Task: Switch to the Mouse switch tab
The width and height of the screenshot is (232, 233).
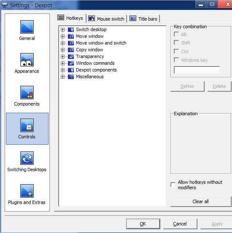Action: 106,19
